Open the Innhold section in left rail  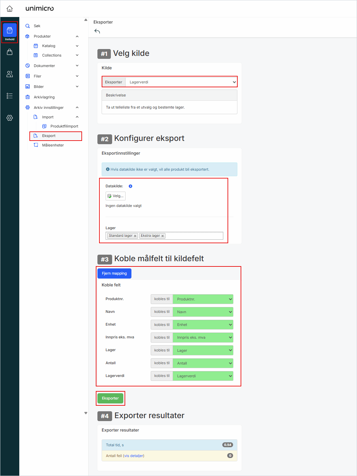click(x=9, y=32)
